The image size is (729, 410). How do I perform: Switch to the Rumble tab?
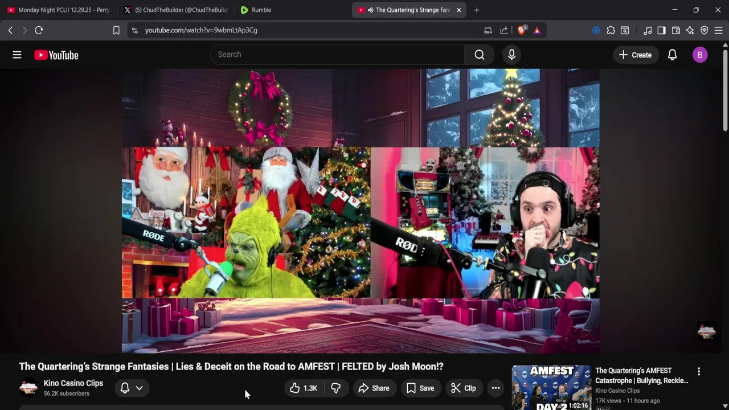click(292, 10)
